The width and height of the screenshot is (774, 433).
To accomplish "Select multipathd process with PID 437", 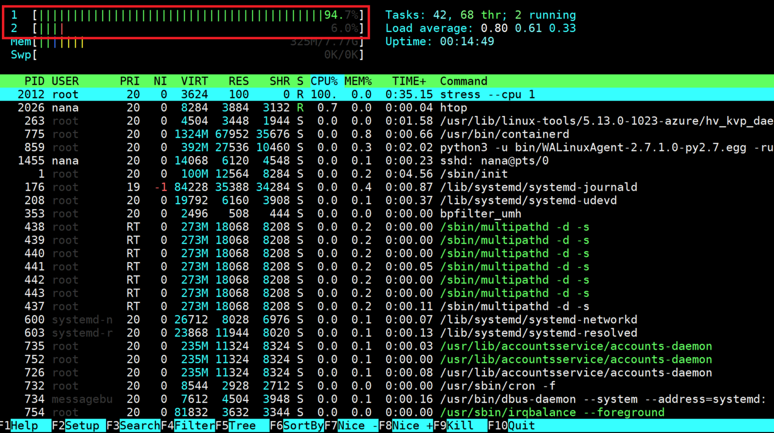I will point(387,307).
